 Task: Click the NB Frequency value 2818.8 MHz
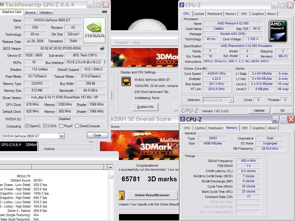coord(270,148)
